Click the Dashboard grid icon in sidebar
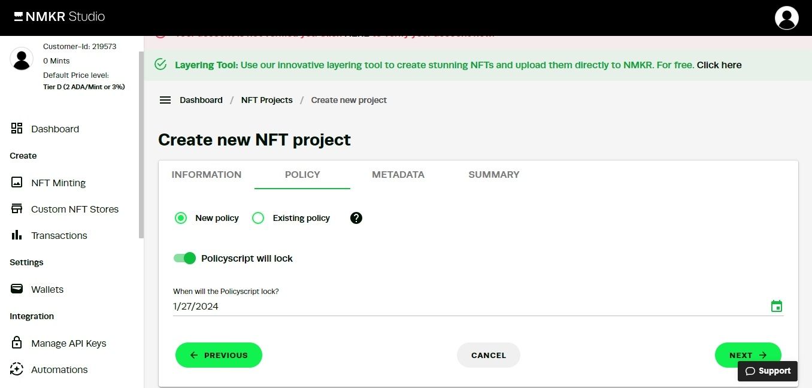The height and width of the screenshot is (388, 812). [17, 129]
